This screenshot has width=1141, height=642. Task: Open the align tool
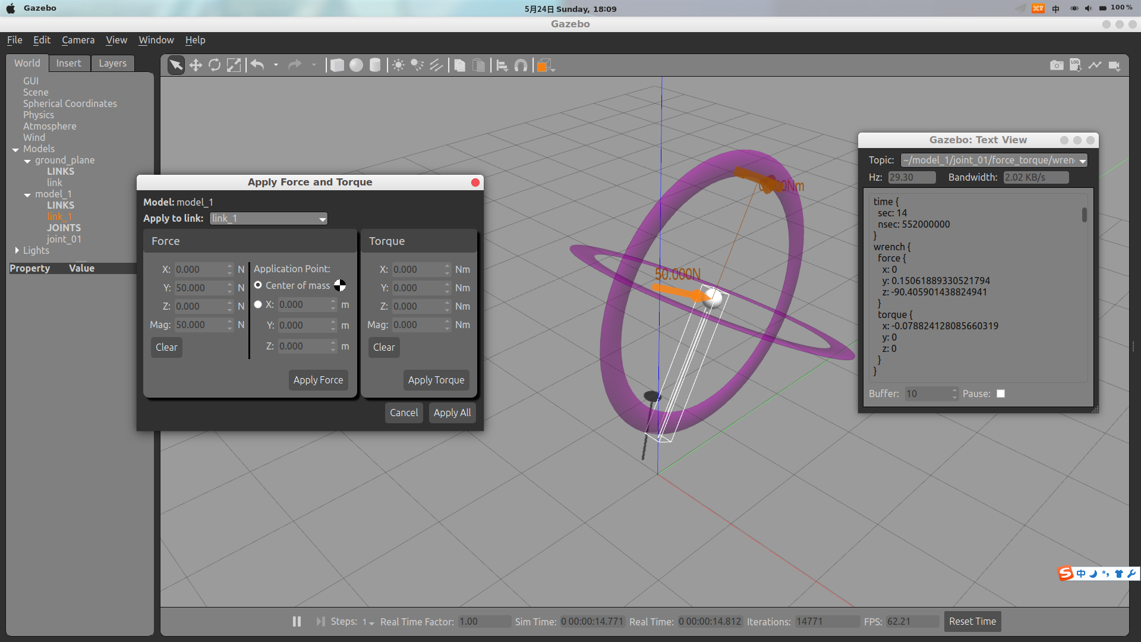click(502, 65)
